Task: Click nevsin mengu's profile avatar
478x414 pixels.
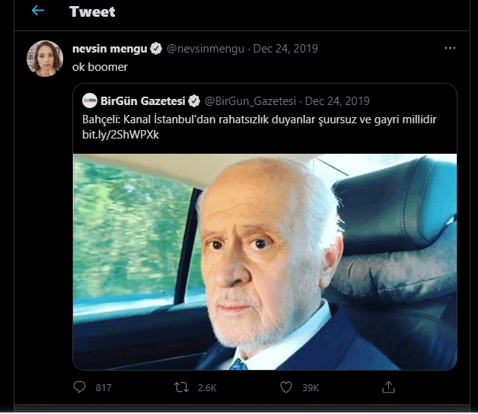Action: (45, 59)
